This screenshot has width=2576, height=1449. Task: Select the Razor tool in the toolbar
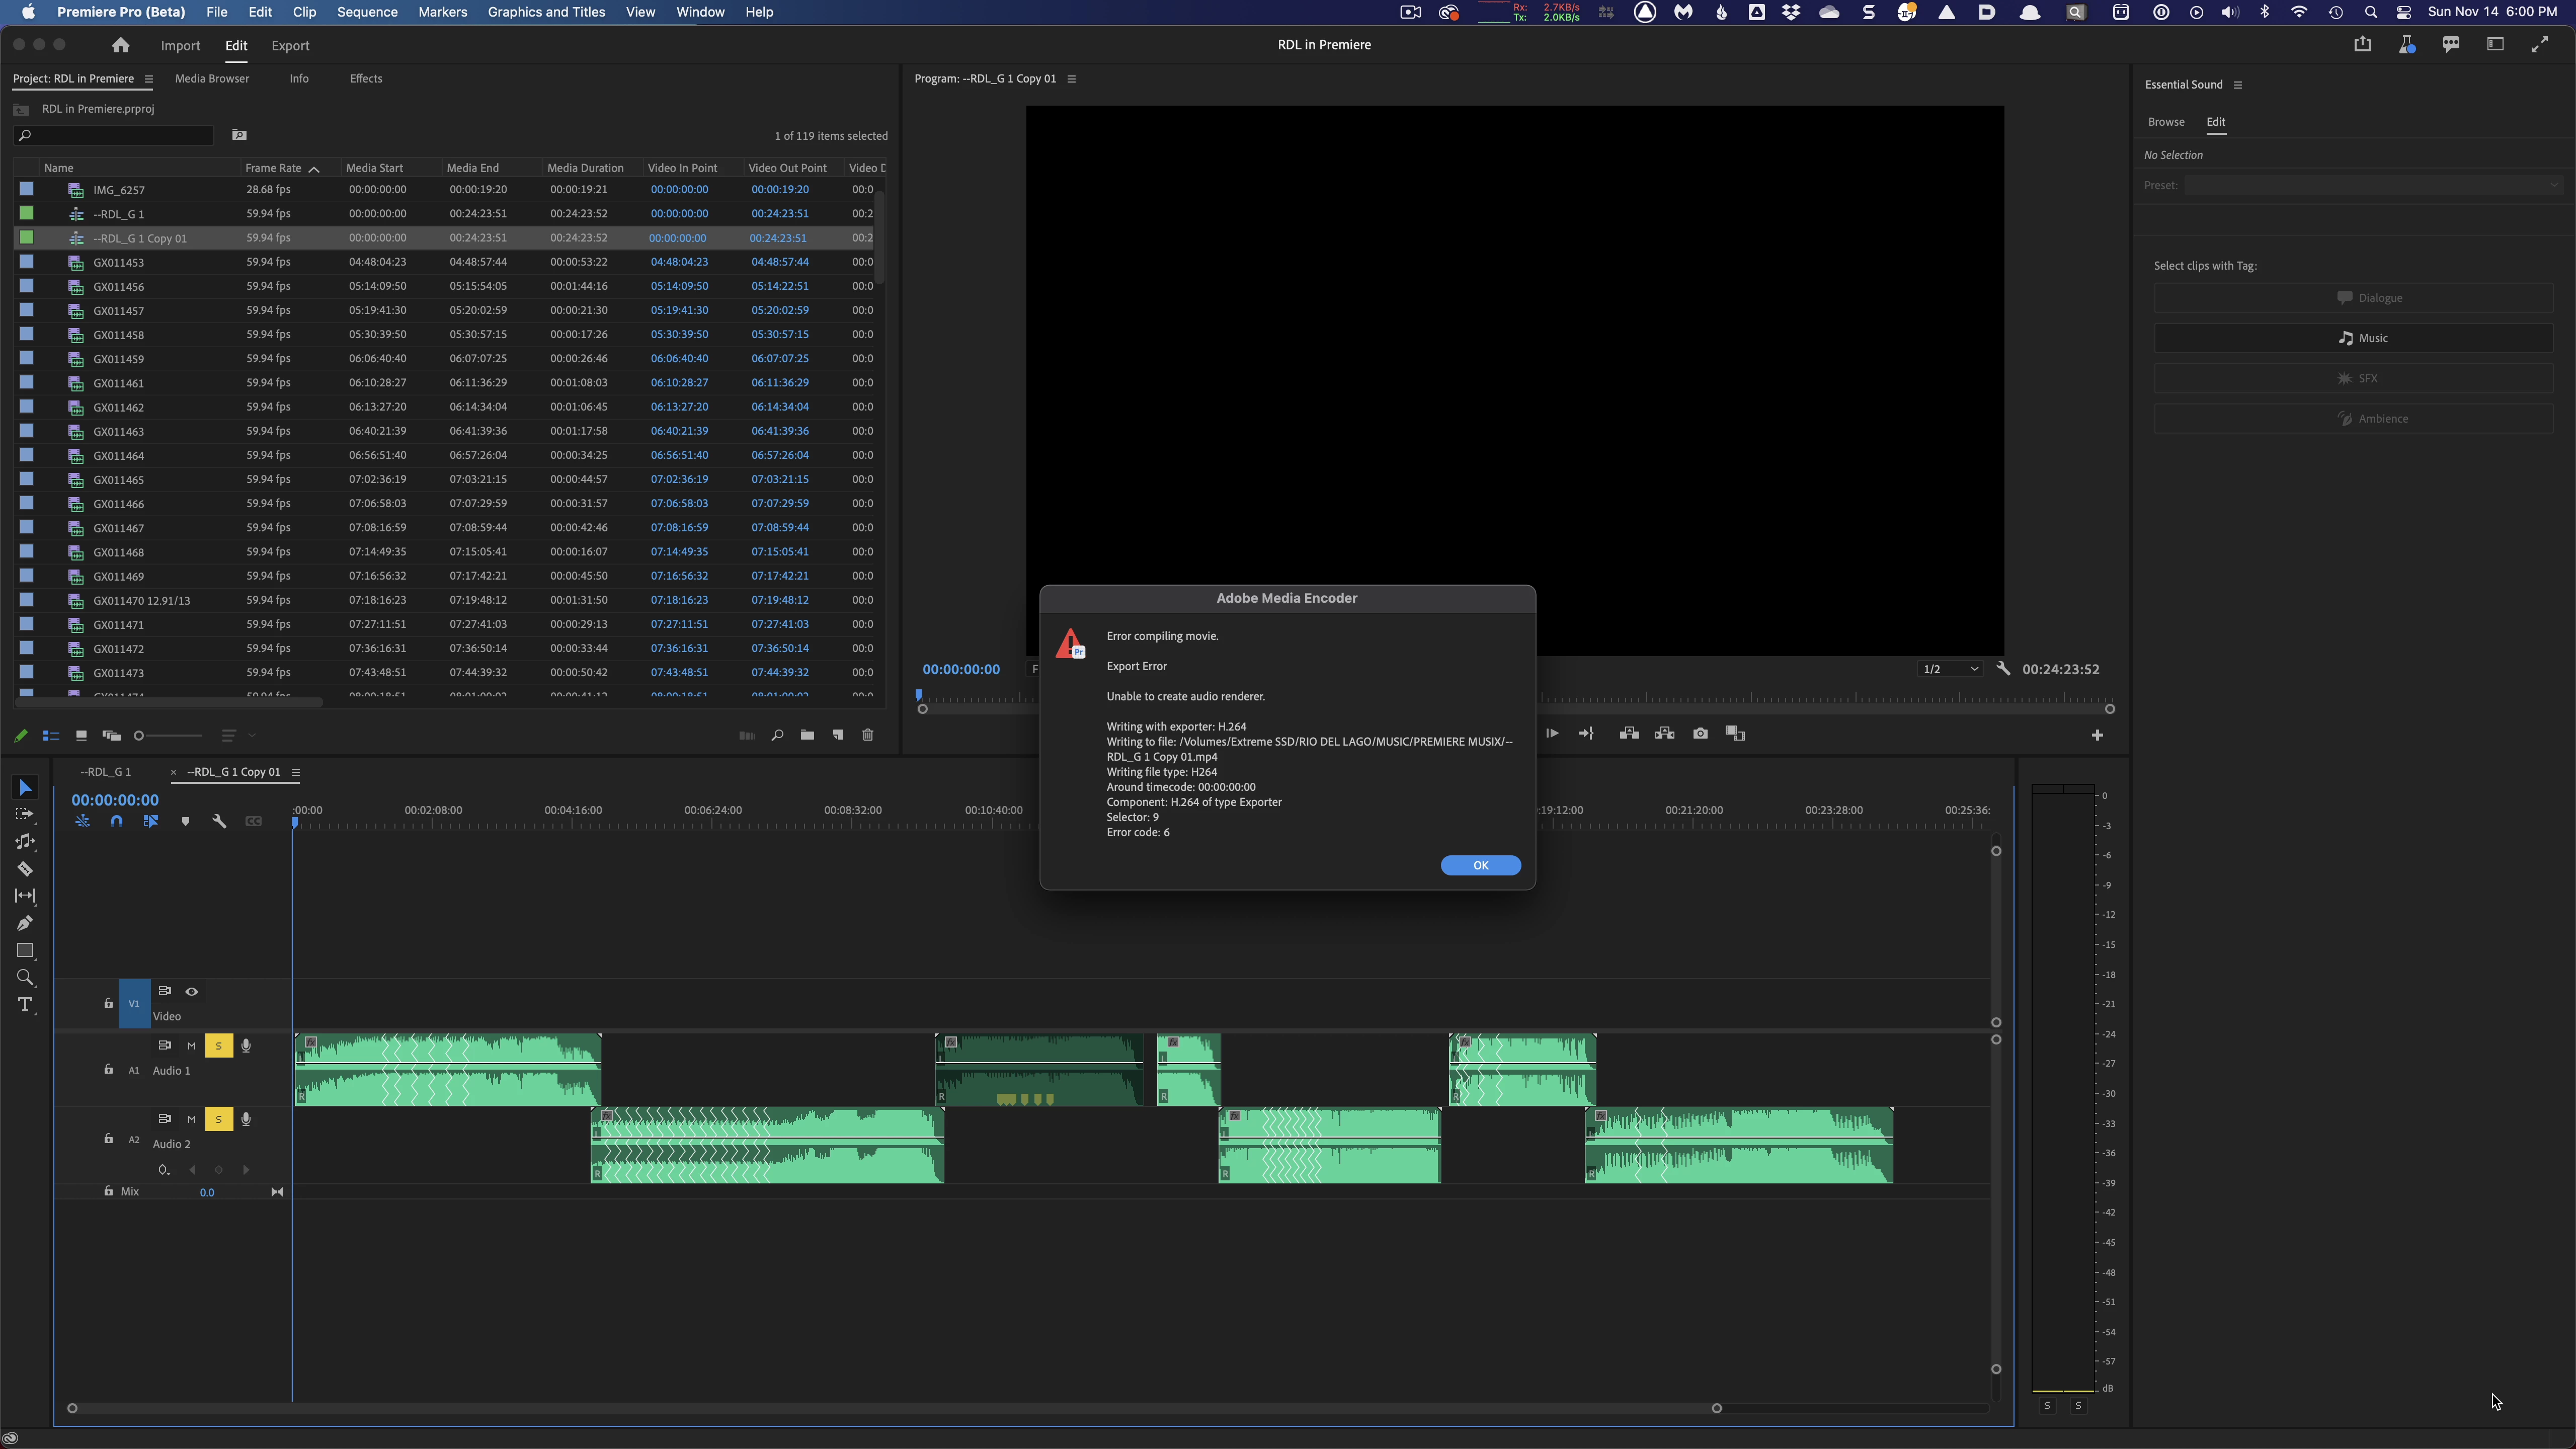[x=25, y=869]
